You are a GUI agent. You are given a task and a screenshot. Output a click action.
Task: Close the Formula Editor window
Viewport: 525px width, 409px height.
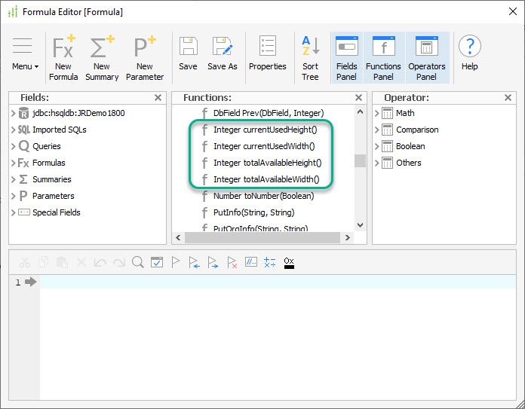coord(513,12)
